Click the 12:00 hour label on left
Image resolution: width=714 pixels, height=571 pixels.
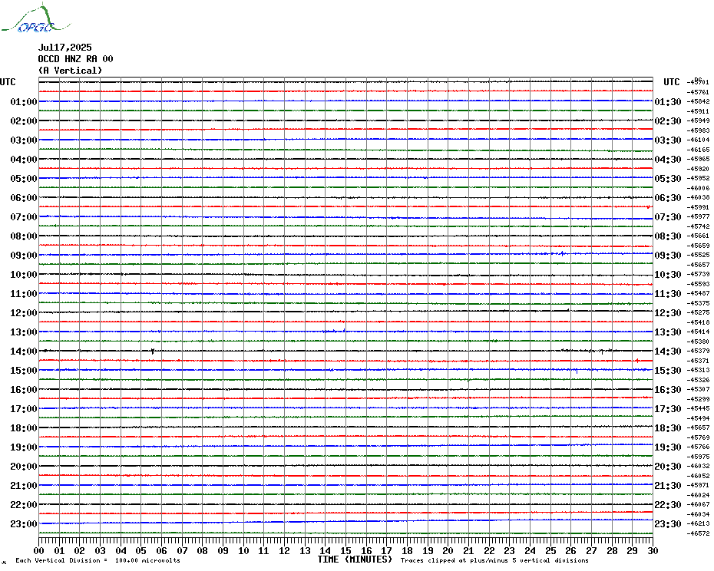pyautogui.click(x=24, y=313)
